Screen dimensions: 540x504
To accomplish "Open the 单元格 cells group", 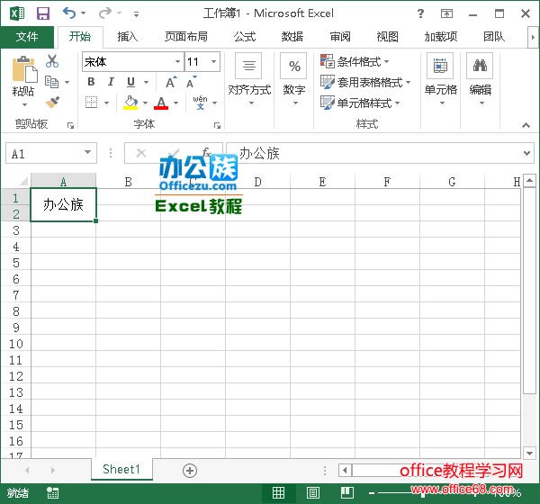I will coord(440,79).
